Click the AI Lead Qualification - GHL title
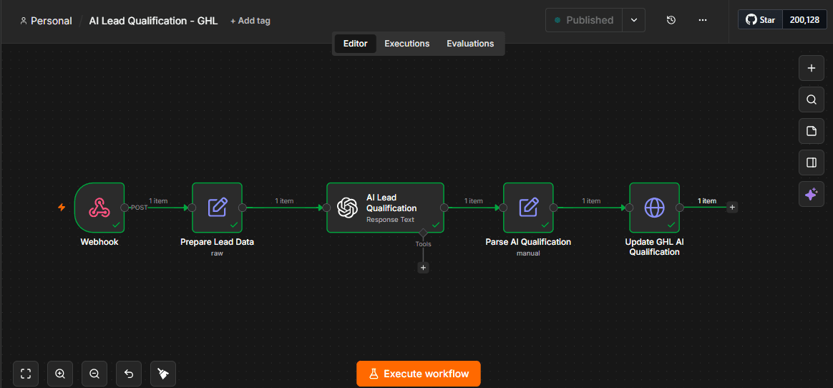Image resolution: width=833 pixels, height=388 pixels. pos(154,21)
